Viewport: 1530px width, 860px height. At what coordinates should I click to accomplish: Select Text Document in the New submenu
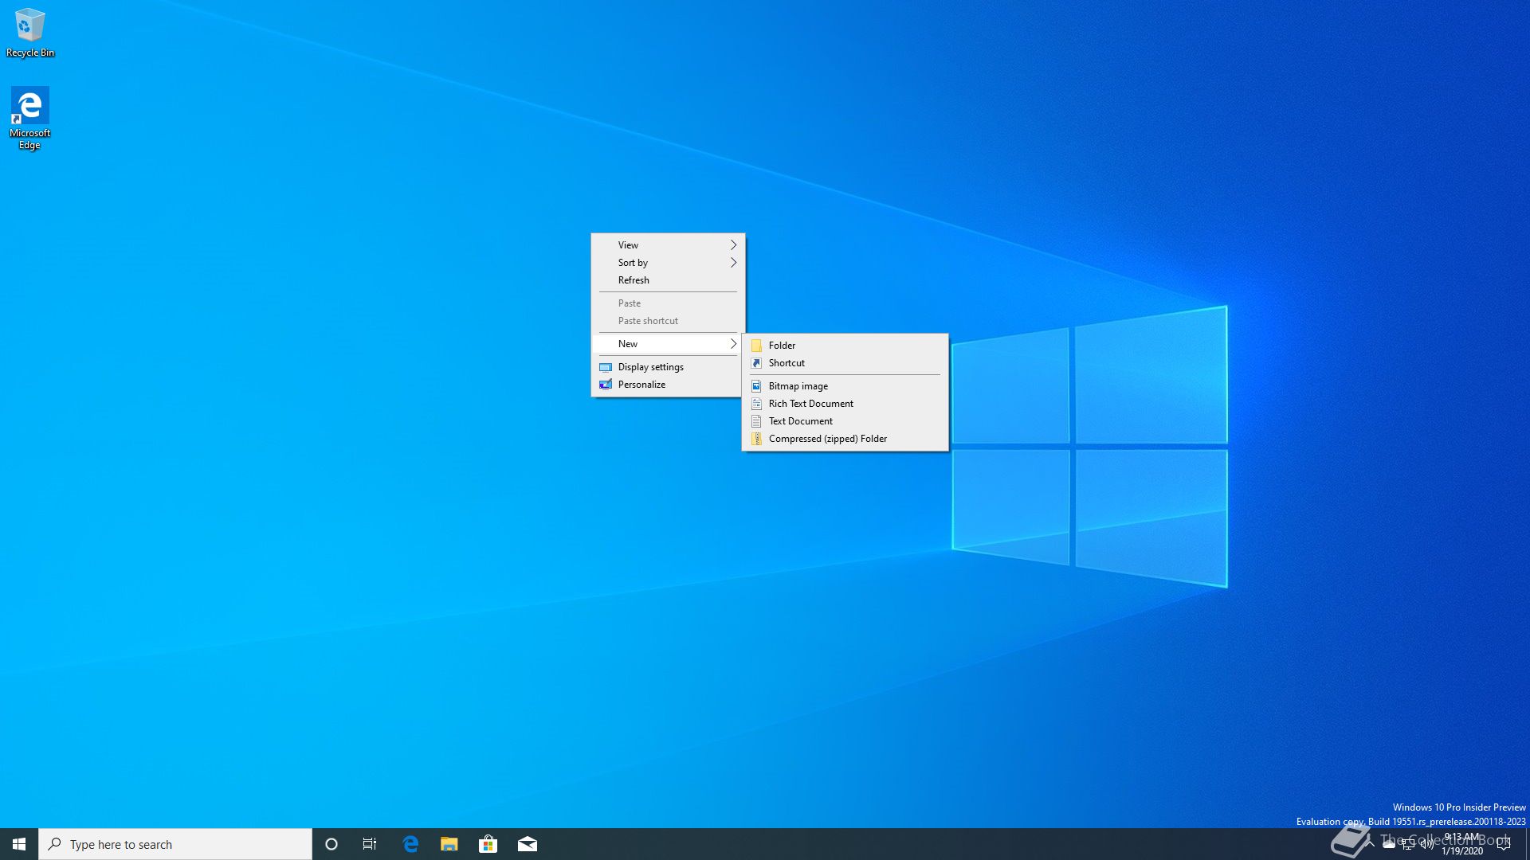[800, 421]
